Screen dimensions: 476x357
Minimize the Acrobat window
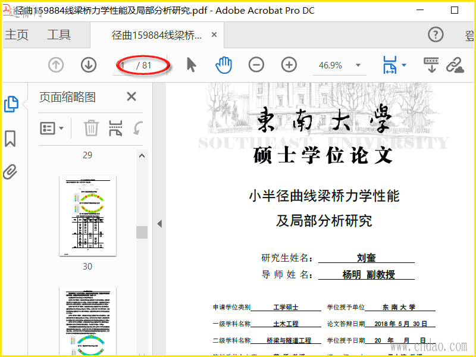pos(420,10)
